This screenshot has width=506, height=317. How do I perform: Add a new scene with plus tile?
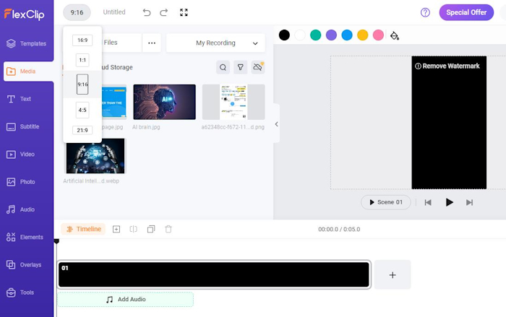[393, 274]
